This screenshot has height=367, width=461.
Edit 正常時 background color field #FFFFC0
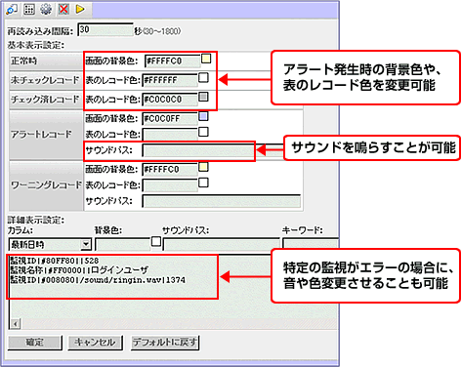[x=172, y=61]
